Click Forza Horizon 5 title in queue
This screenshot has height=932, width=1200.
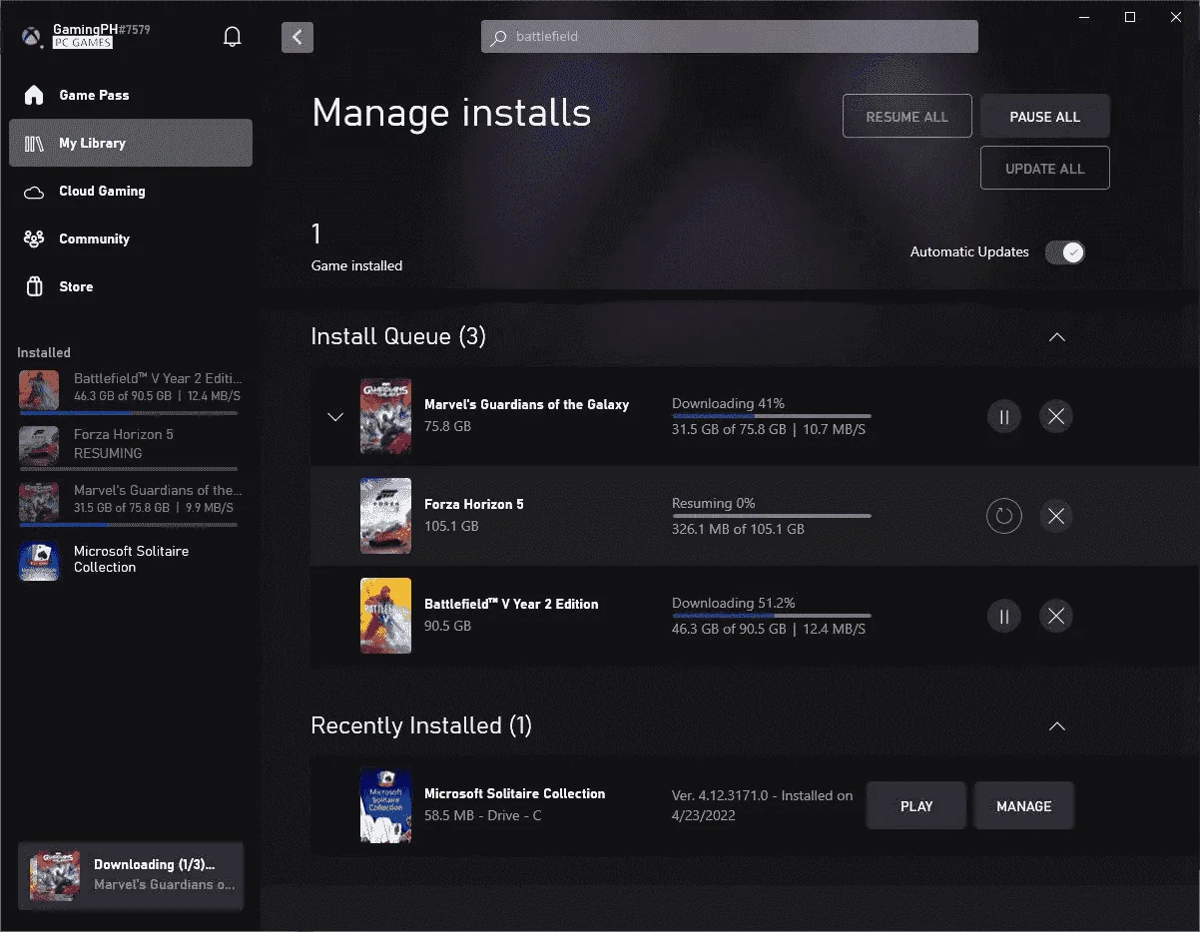(x=474, y=505)
